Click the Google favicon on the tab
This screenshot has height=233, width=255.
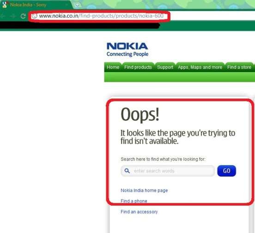[x=5, y=5]
